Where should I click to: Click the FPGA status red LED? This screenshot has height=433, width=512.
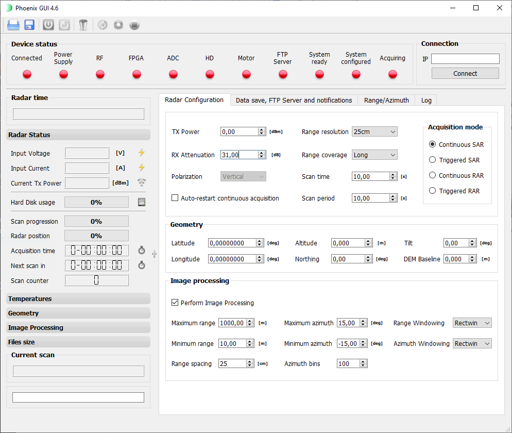(x=136, y=74)
